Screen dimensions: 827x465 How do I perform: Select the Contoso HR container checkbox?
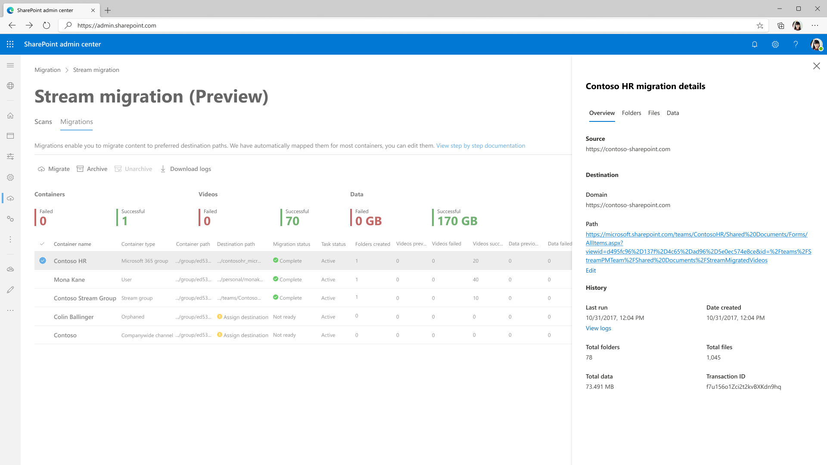tap(43, 260)
